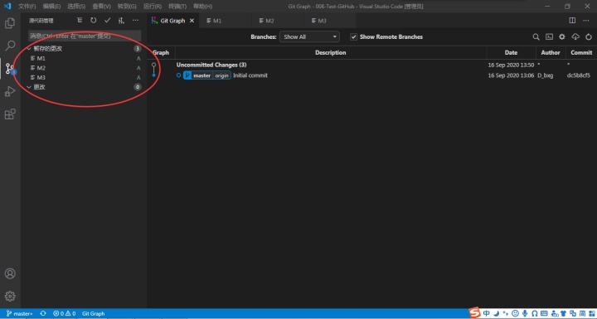Select staged file M1

[84, 59]
